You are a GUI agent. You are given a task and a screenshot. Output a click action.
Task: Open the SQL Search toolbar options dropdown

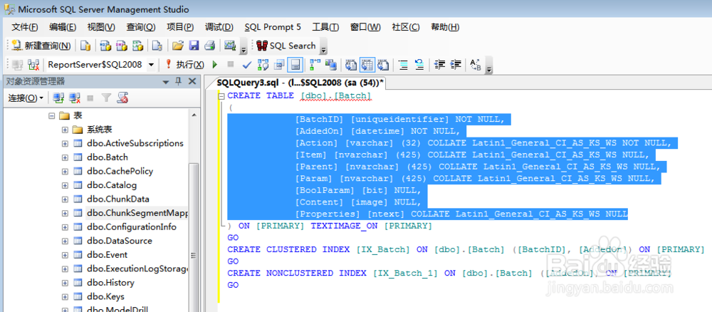click(323, 47)
